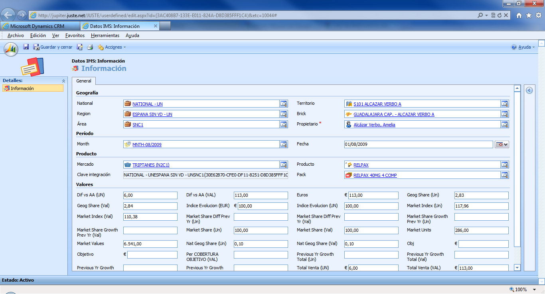Screen dimensions: 545x294
Task: Close the Datos IMS: Información browser tab
Action: pyautogui.click(x=156, y=26)
